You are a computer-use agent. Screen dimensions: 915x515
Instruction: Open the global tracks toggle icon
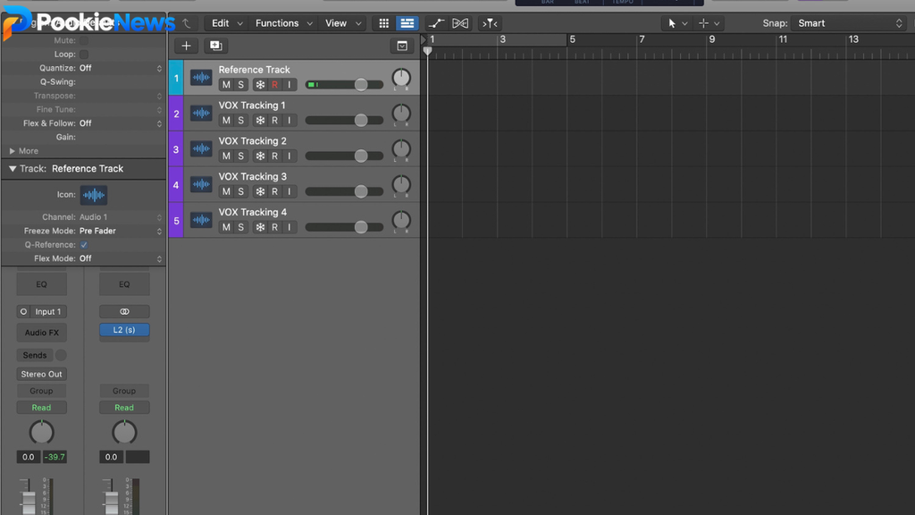point(402,46)
